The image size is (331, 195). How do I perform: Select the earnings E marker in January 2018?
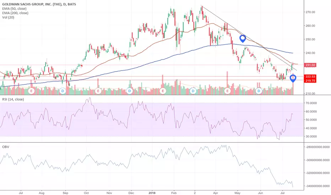[163, 91]
